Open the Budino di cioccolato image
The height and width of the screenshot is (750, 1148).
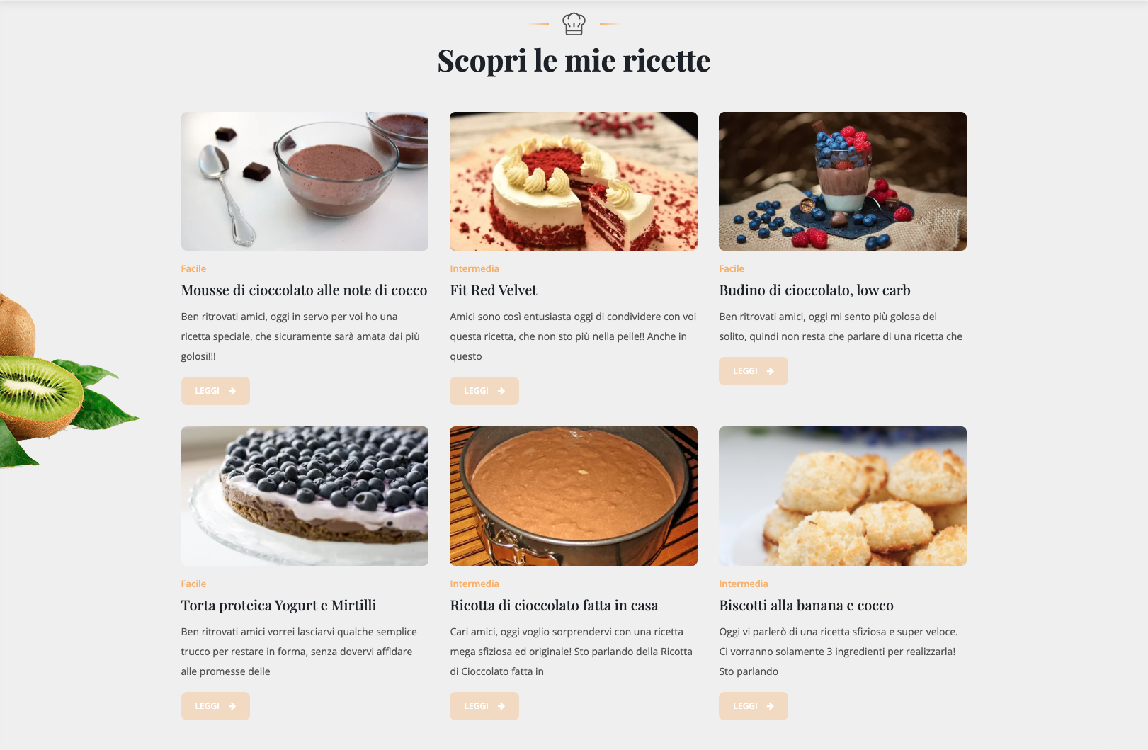pyautogui.click(x=843, y=181)
